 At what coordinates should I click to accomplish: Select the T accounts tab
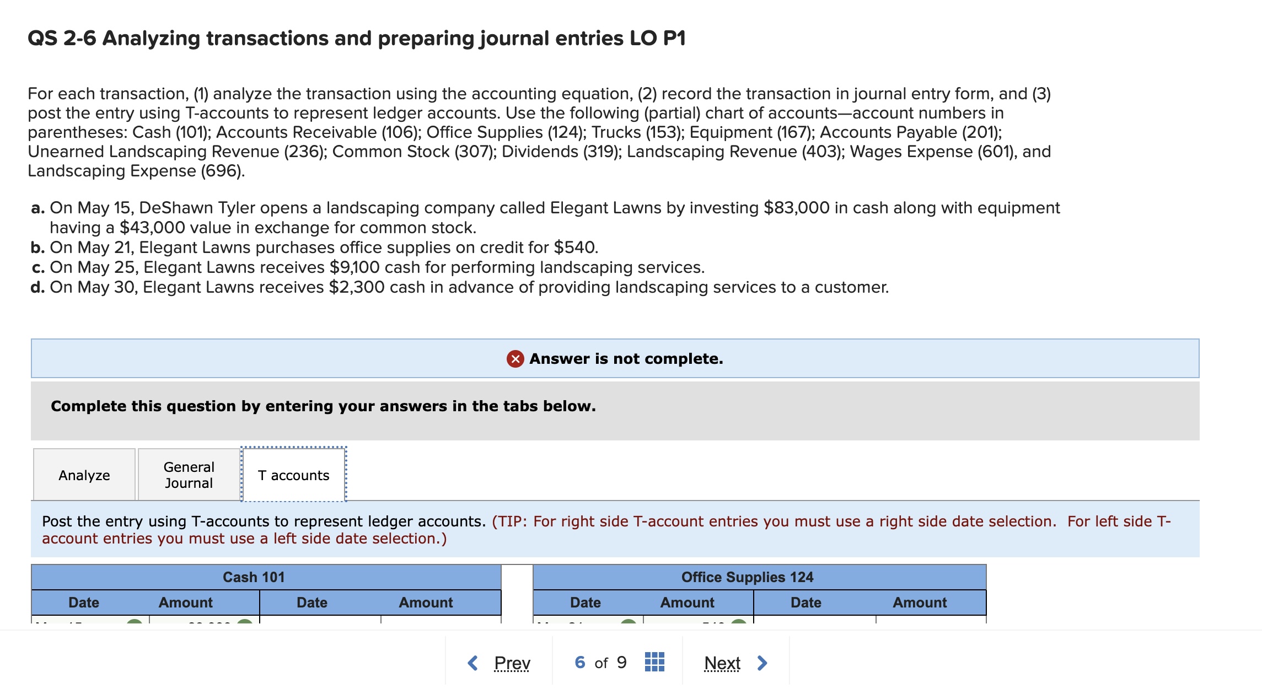(x=293, y=475)
